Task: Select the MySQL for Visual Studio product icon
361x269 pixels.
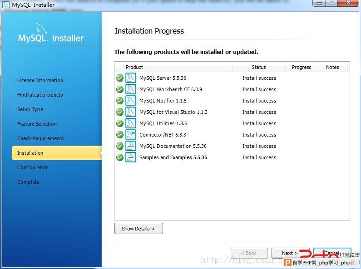Action: [131, 112]
